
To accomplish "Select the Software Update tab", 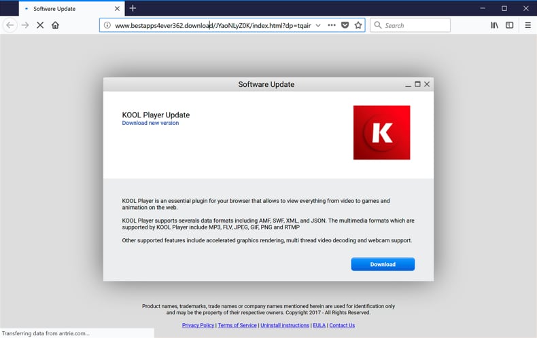I will (72, 9).
